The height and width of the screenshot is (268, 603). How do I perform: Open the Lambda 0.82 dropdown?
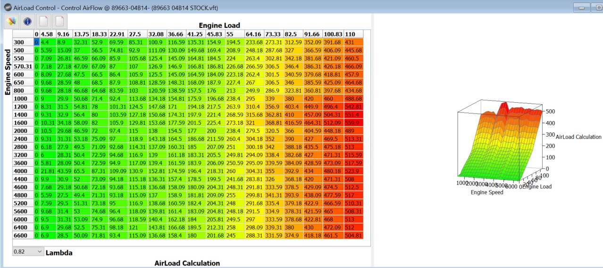[28, 252]
